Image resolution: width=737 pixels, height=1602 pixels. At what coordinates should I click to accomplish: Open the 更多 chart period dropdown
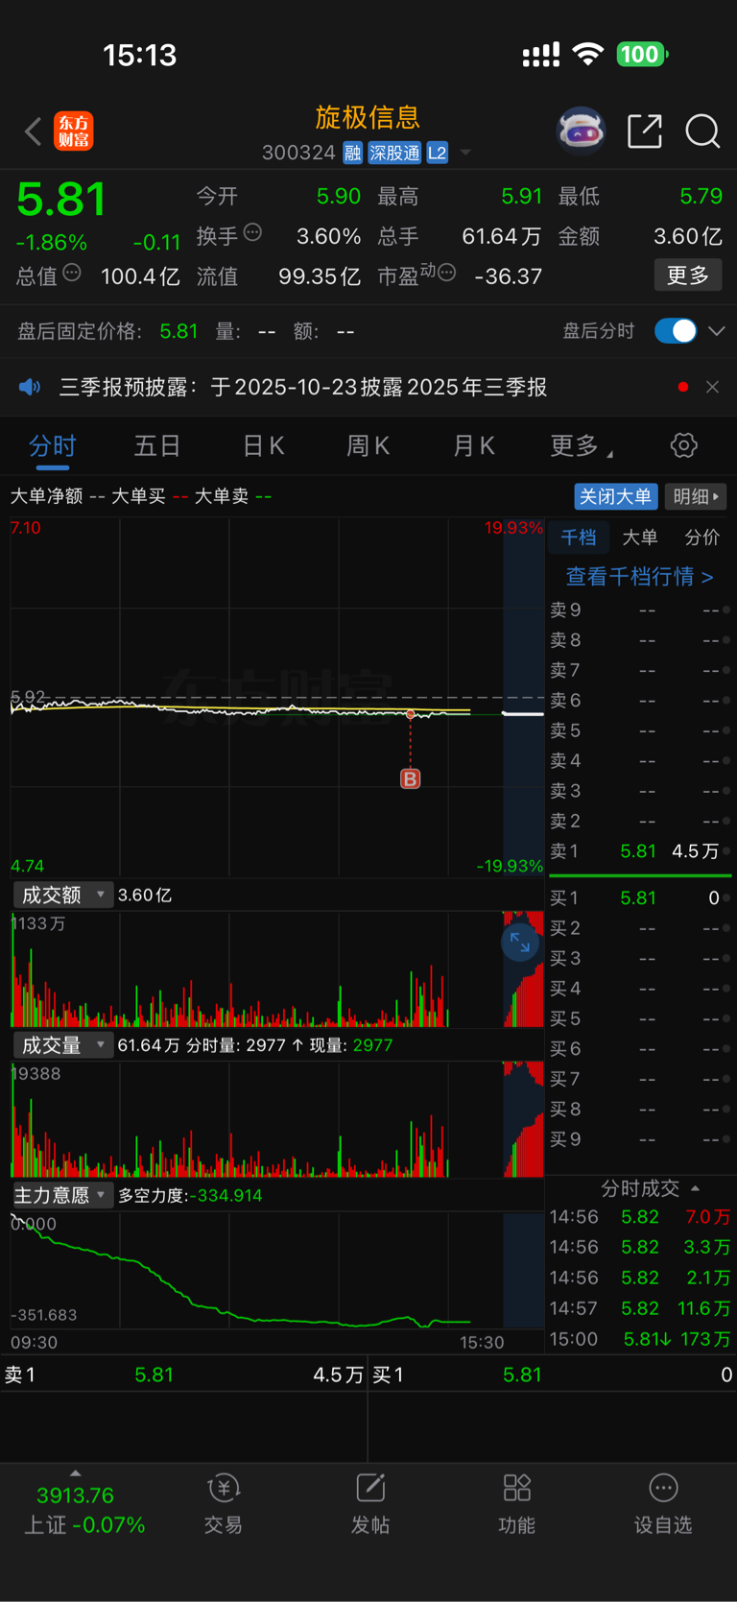click(582, 446)
